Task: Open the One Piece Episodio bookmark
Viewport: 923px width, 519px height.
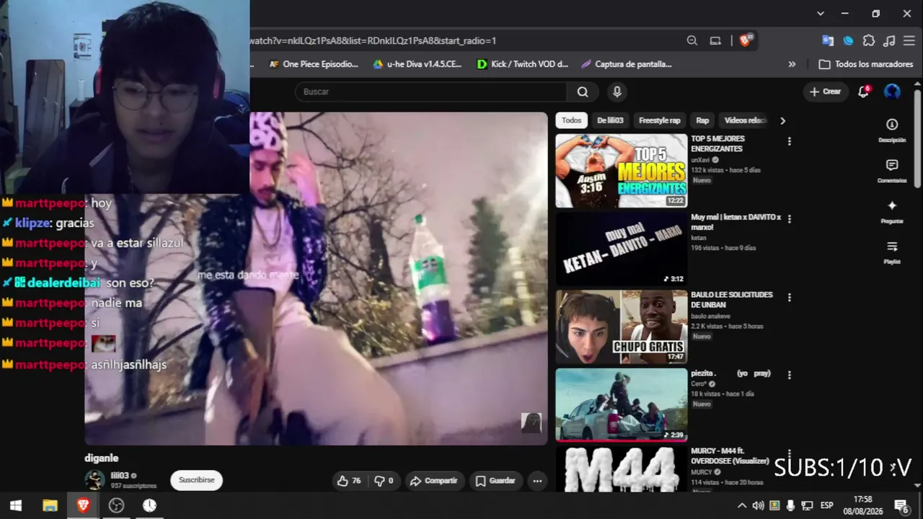Action: [x=313, y=64]
